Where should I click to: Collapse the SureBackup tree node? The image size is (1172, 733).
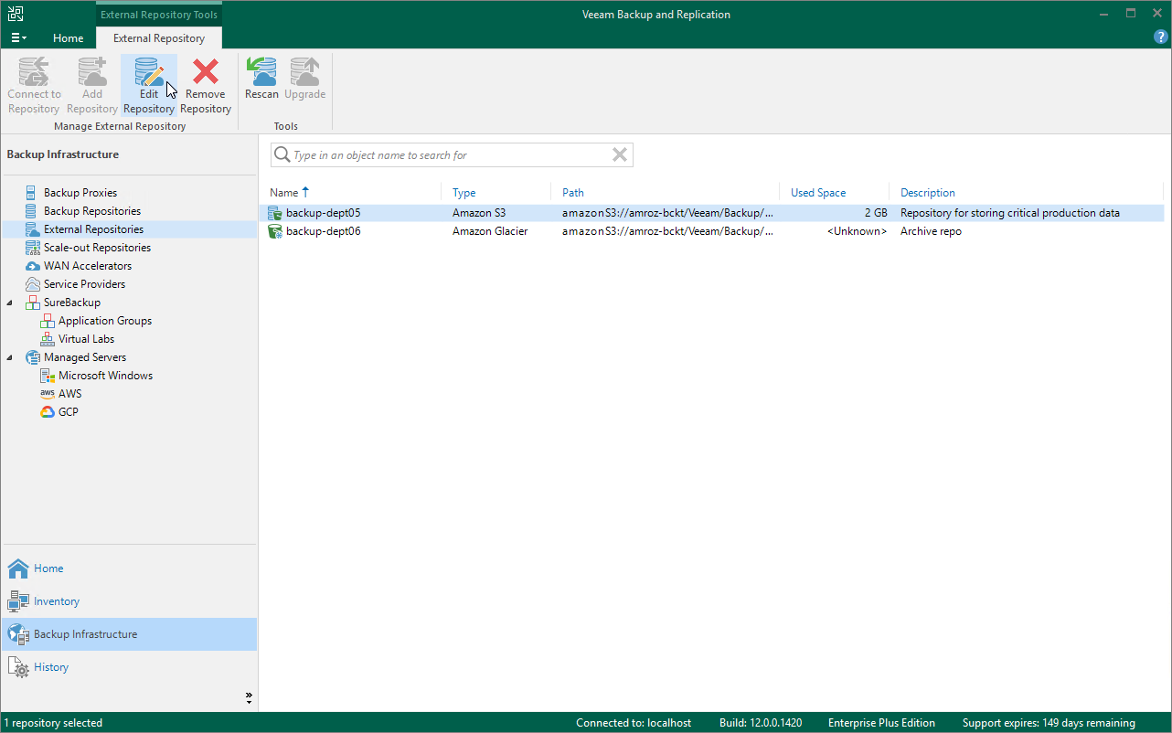[x=9, y=302]
